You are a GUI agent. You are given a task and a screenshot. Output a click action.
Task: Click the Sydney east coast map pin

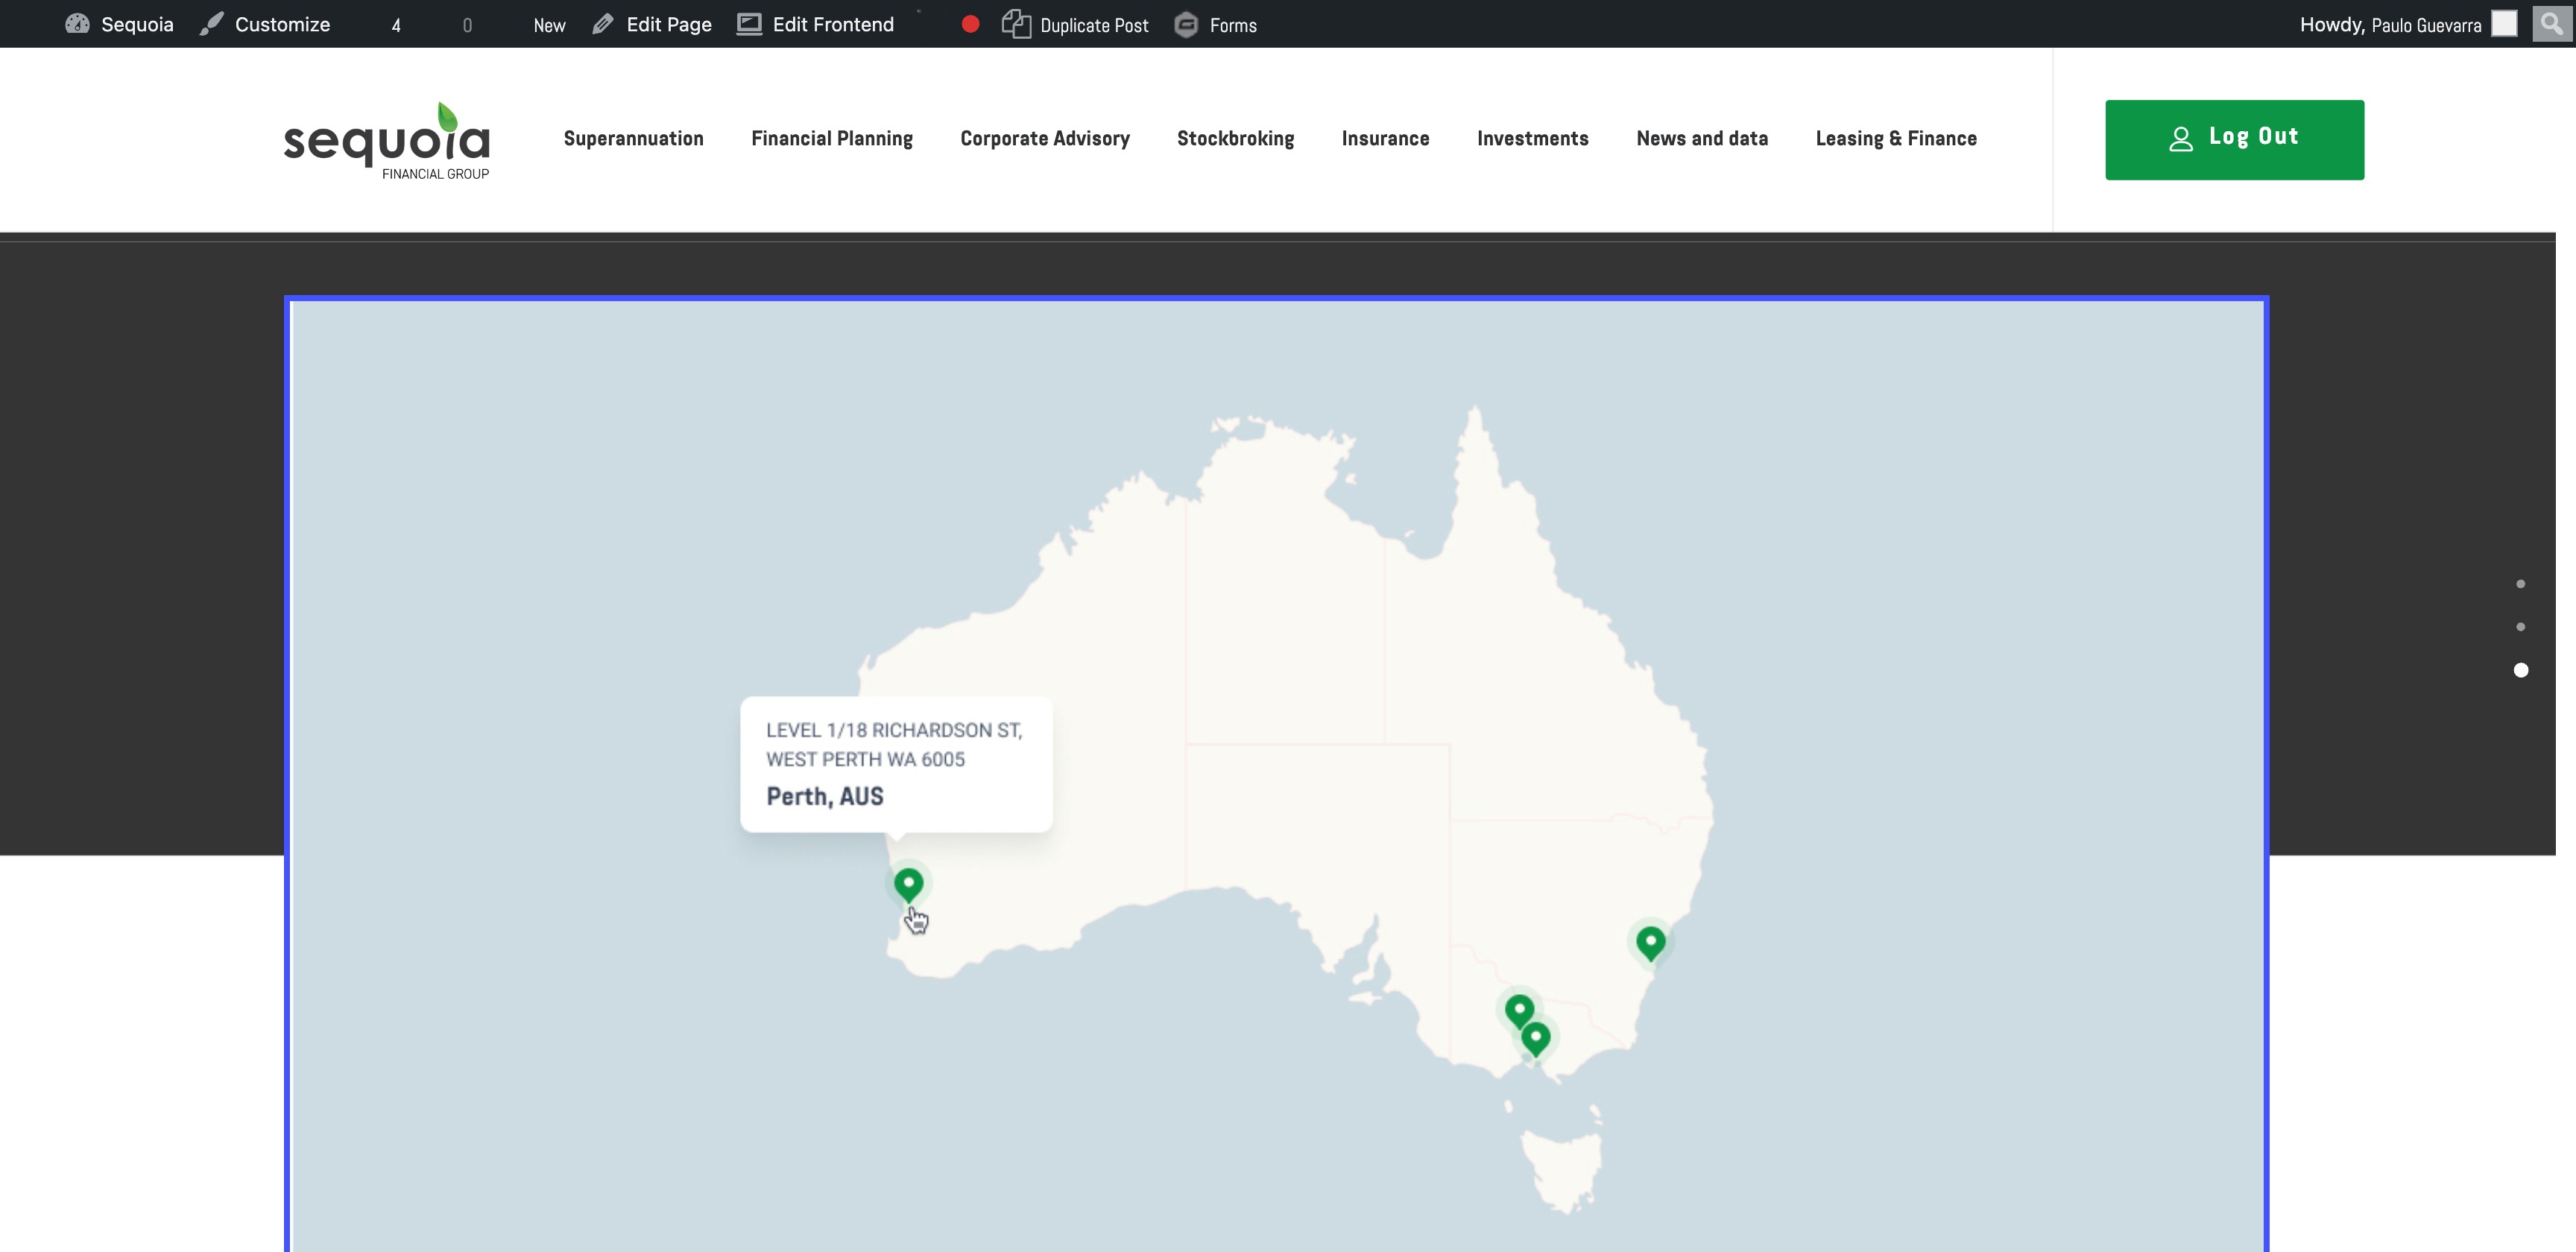(x=1651, y=941)
